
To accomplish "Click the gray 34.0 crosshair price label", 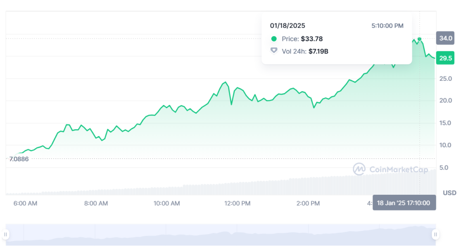I will pos(445,38).
